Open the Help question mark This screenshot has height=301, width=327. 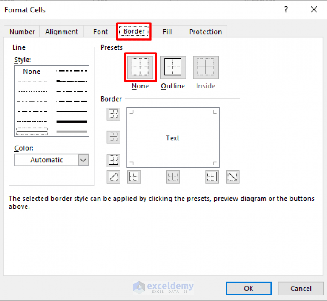tap(286, 9)
